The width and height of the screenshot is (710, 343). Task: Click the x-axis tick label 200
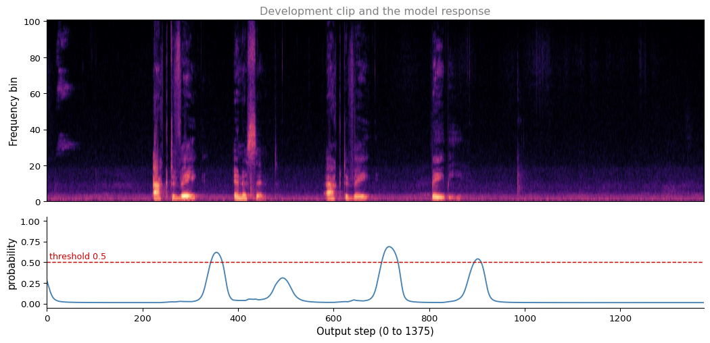(143, 318)
